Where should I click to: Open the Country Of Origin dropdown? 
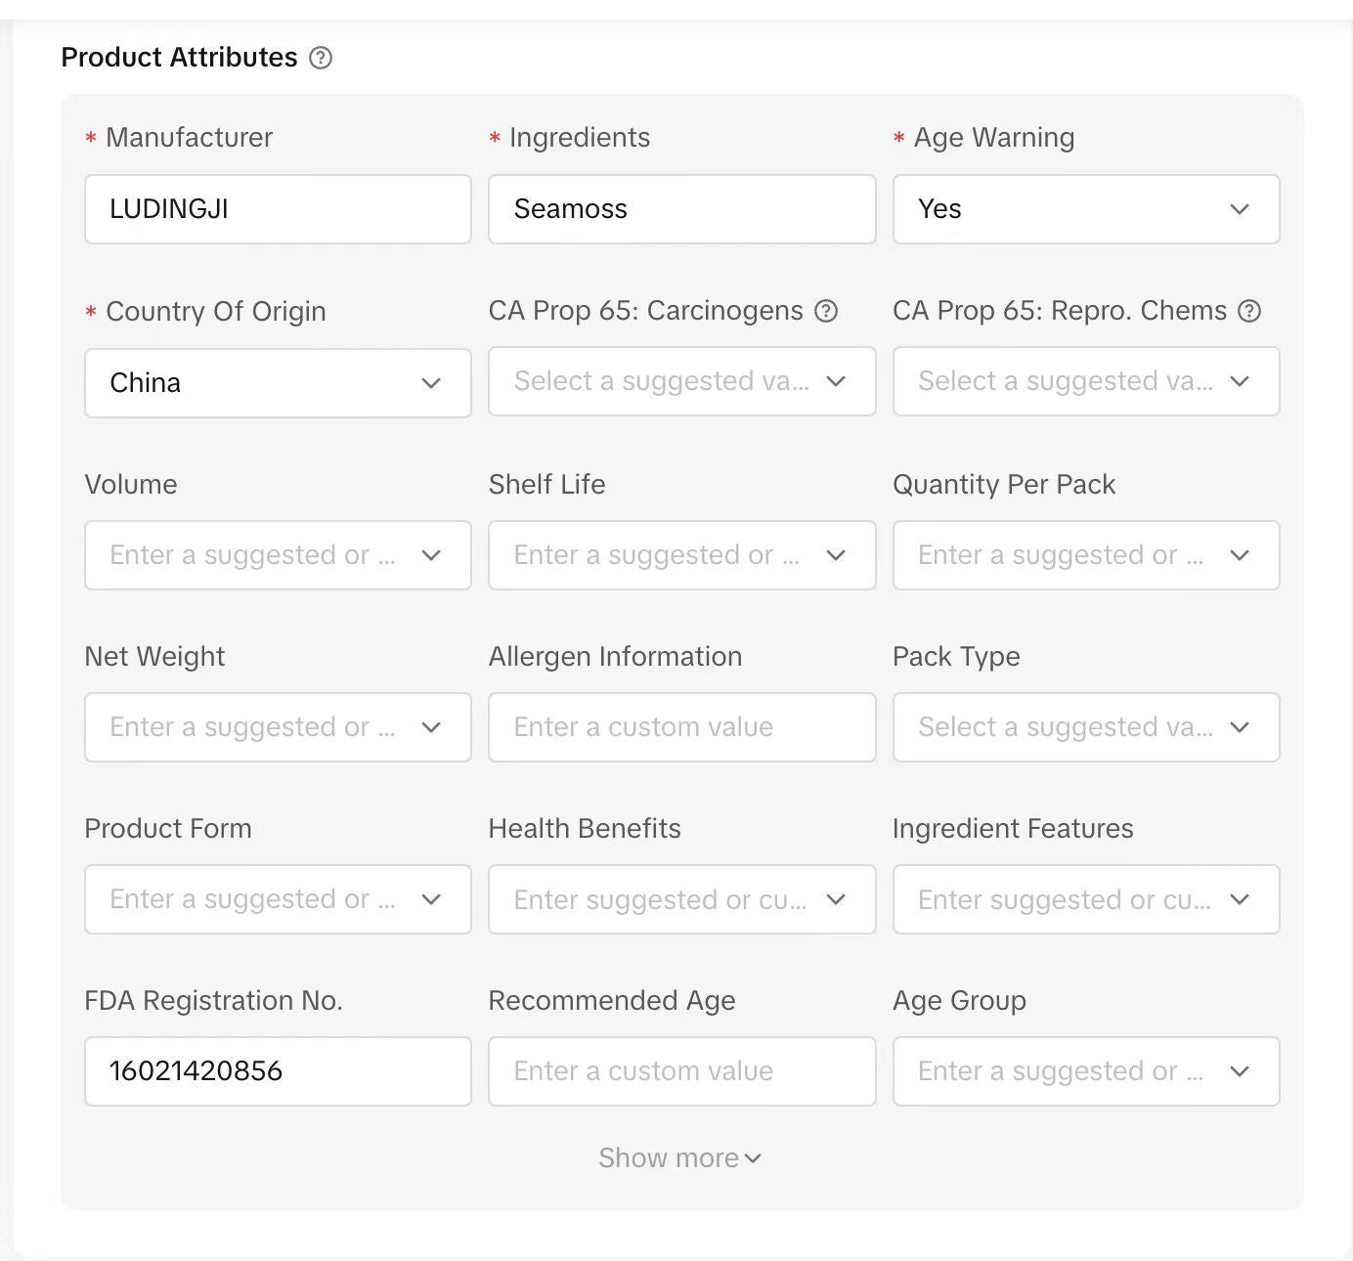point(278,383)
